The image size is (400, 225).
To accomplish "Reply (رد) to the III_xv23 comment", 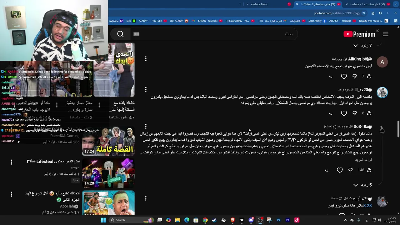I will point(331,113).
